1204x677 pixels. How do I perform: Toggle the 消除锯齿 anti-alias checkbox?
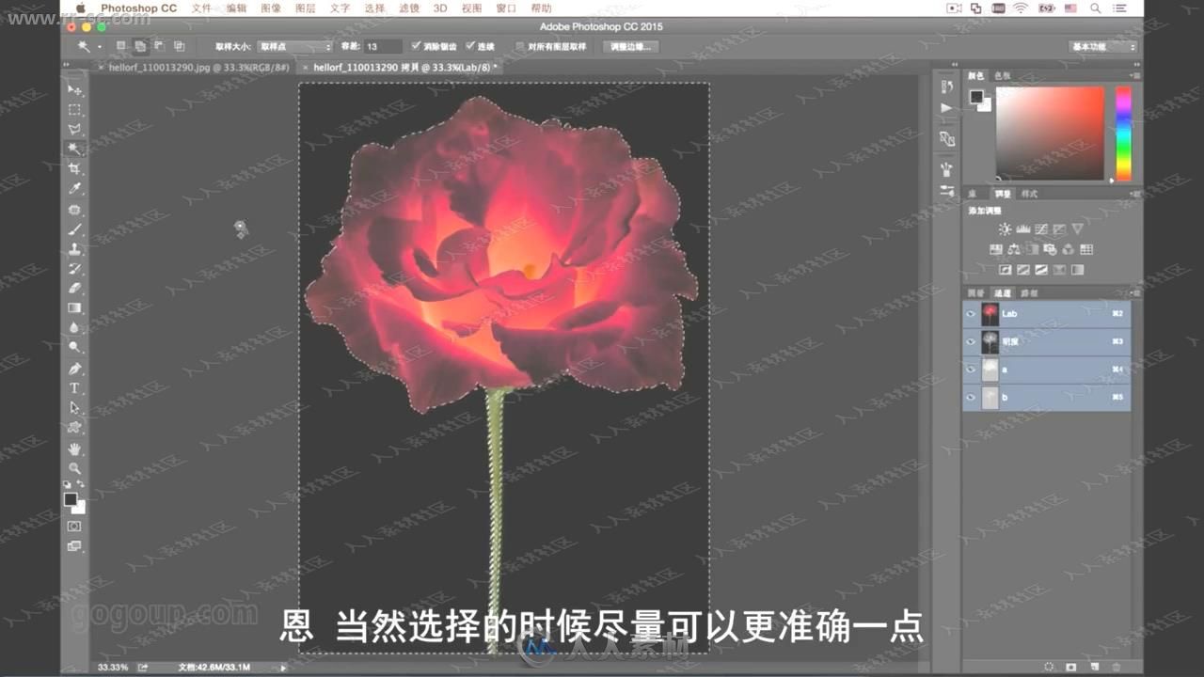[x=418, y=46]
